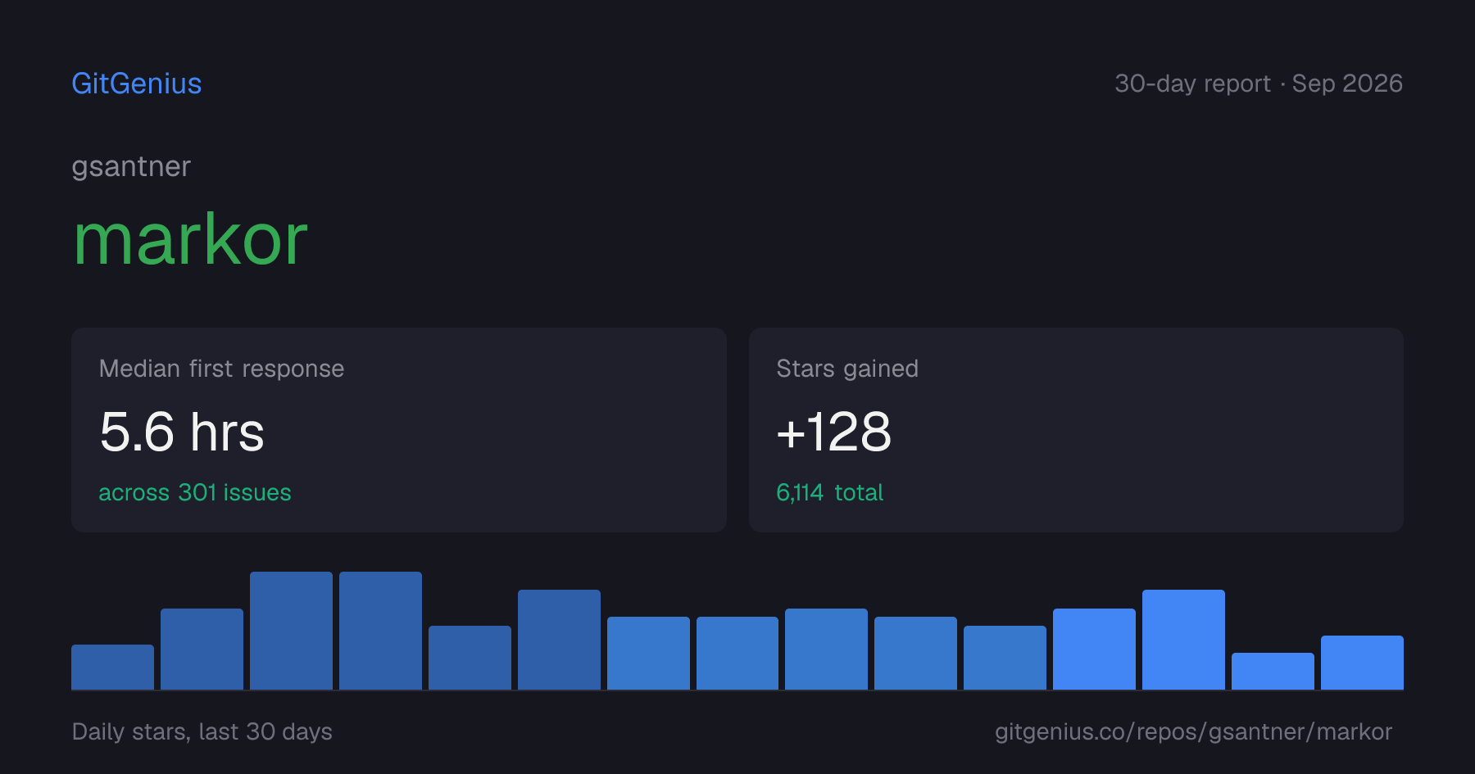1475x774 pixels.
Task: Click the last bar of the chart
Action: pyautogui.click(x=1362, y=663)
